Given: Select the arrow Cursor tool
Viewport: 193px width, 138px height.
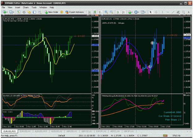Looking at the screenshot, I should point(150,12).
